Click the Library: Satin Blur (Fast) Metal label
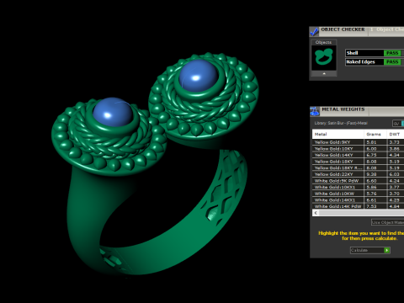The width and height of the screenshot is (404, 303). click(x=341, y=123)
